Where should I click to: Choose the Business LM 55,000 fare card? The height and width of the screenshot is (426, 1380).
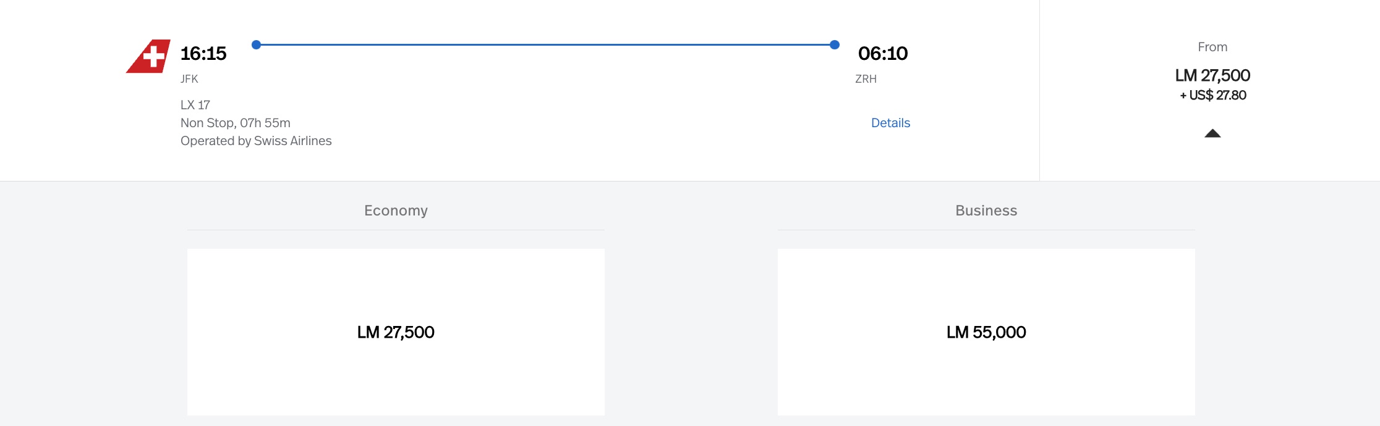[x=986, y=332]
